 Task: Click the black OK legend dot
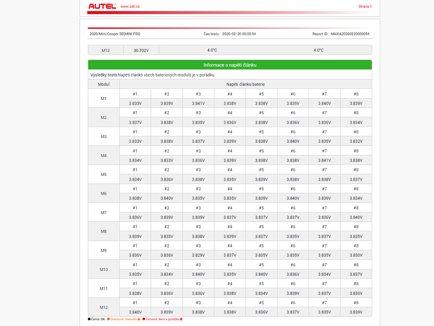tap(89, 319)
